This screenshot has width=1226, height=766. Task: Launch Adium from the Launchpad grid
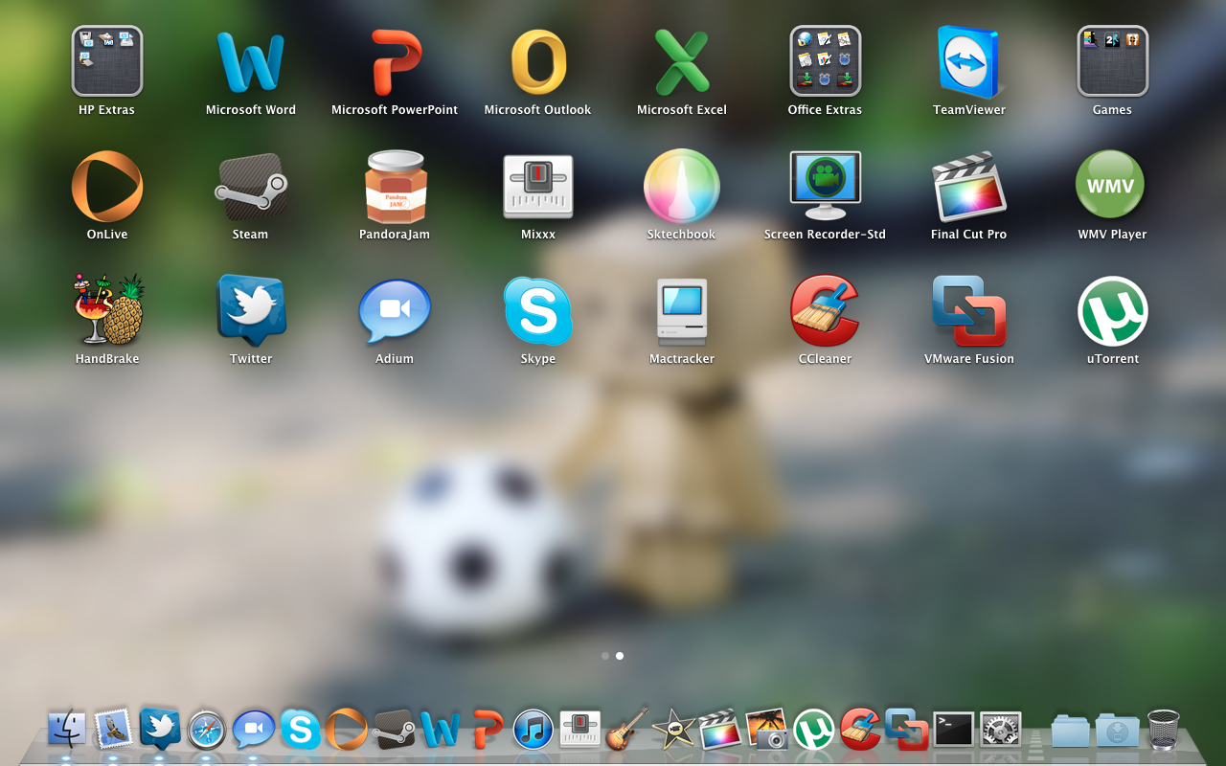(395, 310)
